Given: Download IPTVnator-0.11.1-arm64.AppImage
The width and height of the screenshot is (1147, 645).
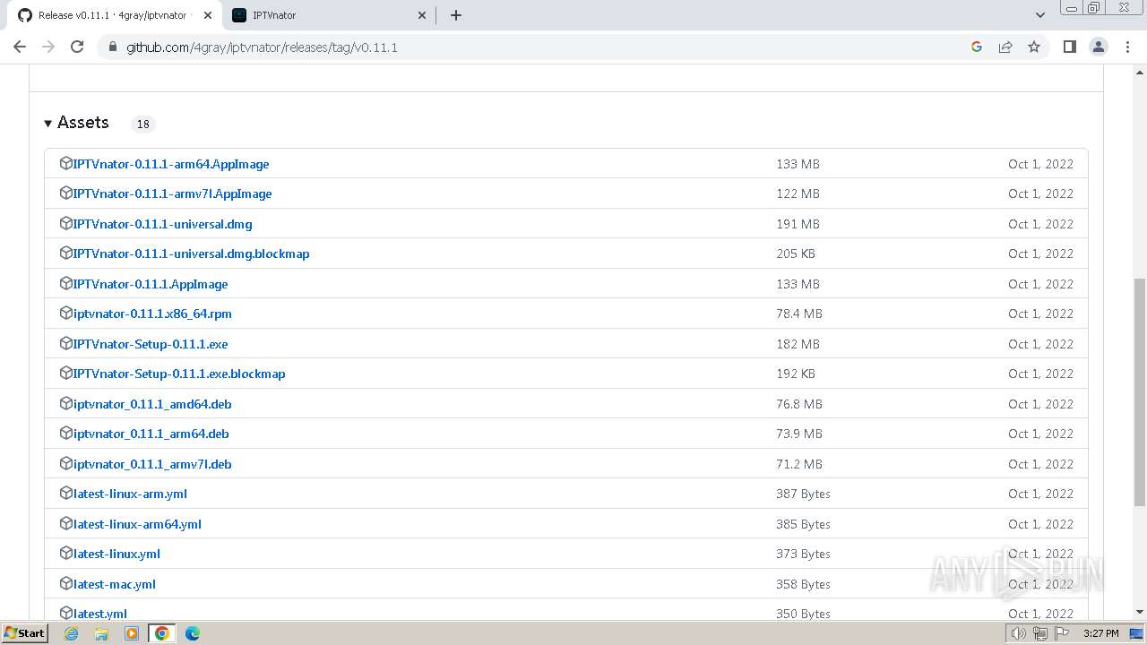Looking at the screenshot, I should [171, 164].
